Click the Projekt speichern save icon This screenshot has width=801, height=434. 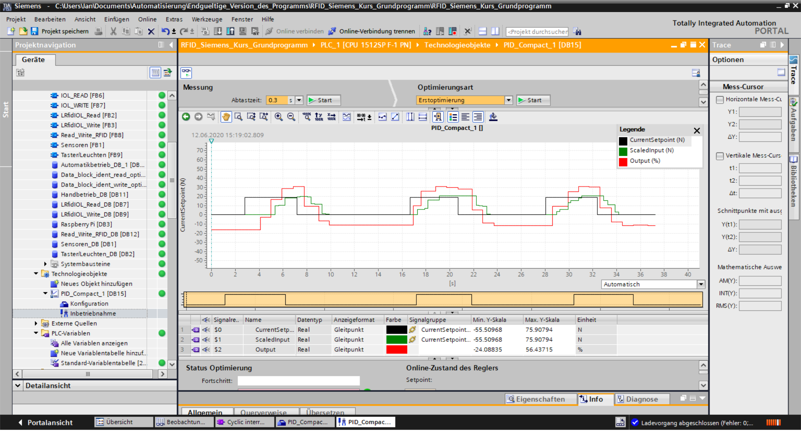coord(35,31)
